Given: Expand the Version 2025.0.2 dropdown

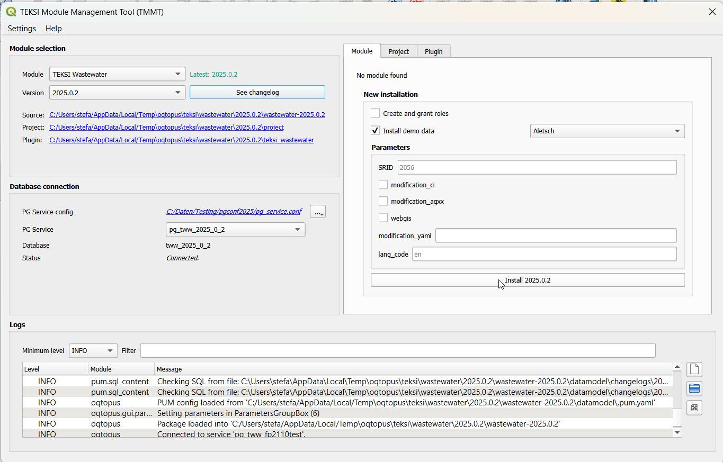Looking at the screenshot, I should 117,93.
